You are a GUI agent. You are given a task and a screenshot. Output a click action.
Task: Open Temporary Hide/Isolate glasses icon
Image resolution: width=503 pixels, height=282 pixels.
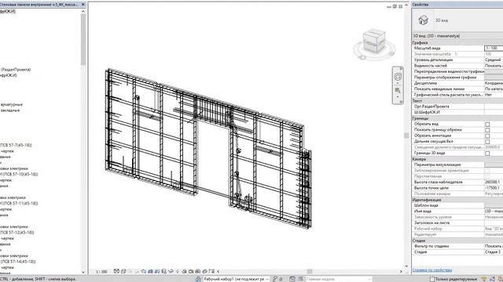(x=171, y=271)
